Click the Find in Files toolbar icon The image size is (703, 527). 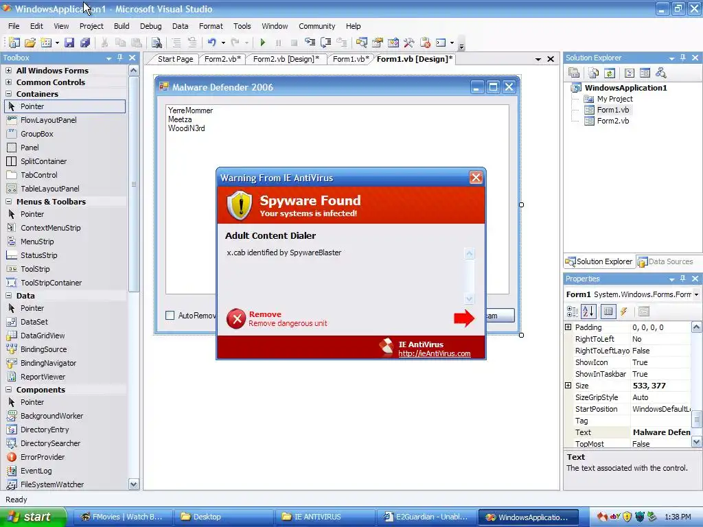pos(157,43)
